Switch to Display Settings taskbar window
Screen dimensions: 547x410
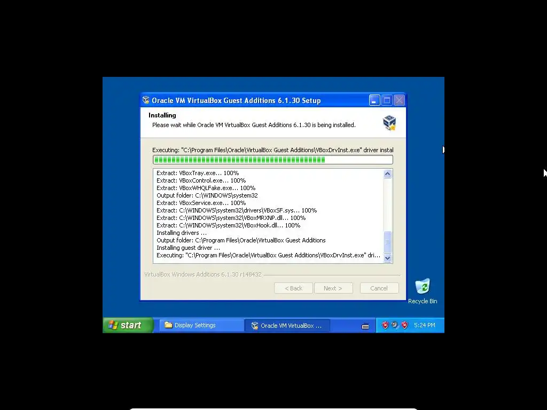click(x=201, y=325)
